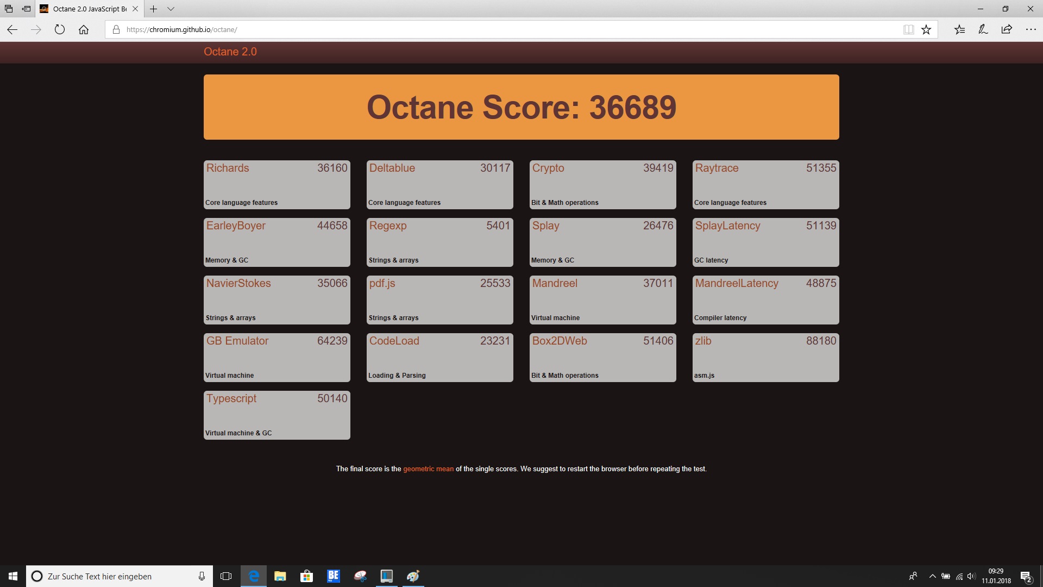Select the Octane 2.0 JavaScript tab
Image resolution: width=1043 pixels, height=587 pixels.
[x=87, y=9]
